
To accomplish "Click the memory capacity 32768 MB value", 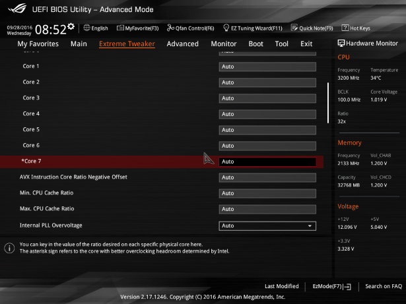I will pyautogui.click(x=349, y=185).
